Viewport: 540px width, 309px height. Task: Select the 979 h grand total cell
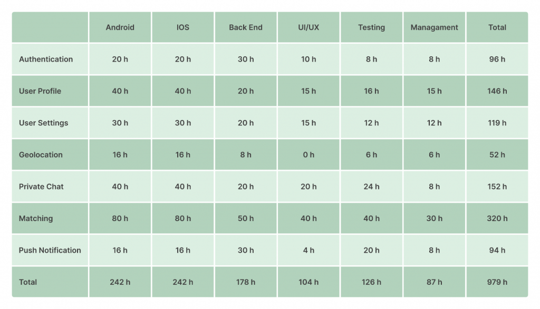click(497, 282)
